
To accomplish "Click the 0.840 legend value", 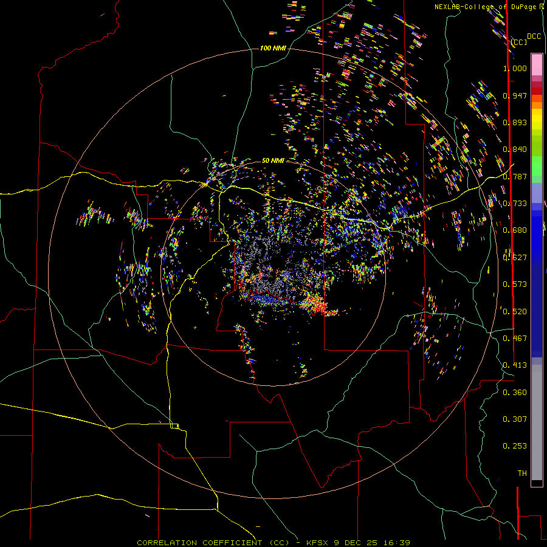I will 515,149.
